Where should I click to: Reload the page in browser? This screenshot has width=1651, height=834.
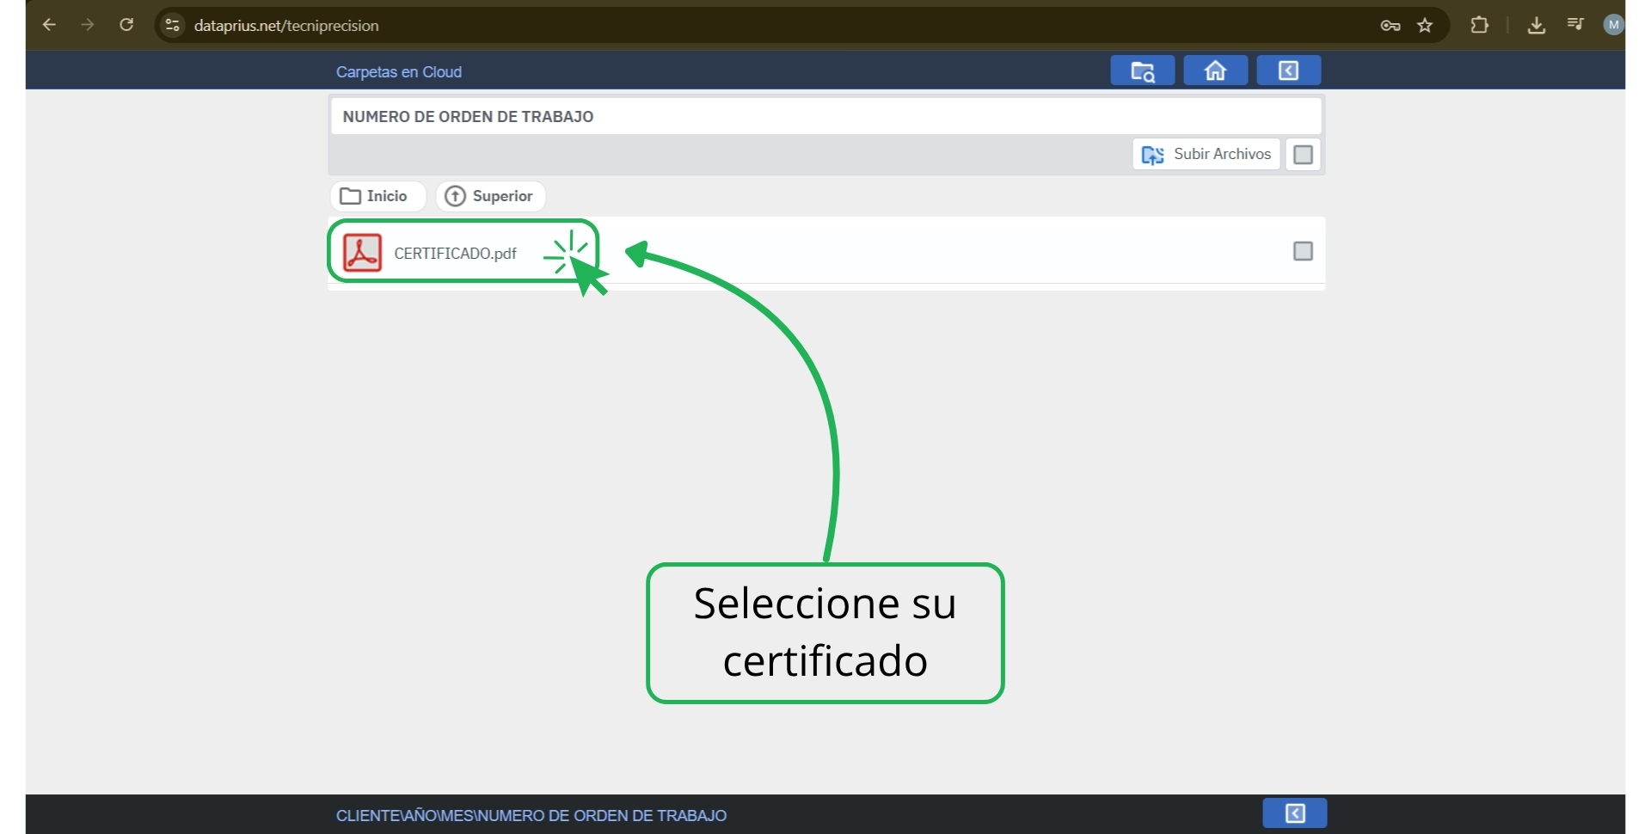tap(126, 25)
